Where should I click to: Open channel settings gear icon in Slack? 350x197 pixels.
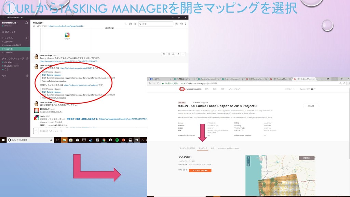[x=135, y=24]
